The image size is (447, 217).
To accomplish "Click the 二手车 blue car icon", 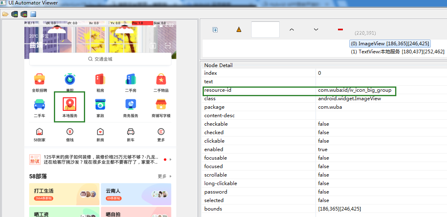I will pos(39,104).
